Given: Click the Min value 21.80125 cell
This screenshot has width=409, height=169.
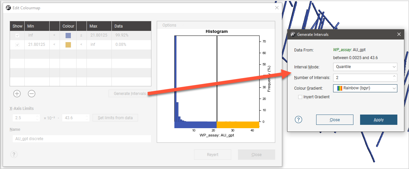Looking at the screenshot, I should click(37, 44).
